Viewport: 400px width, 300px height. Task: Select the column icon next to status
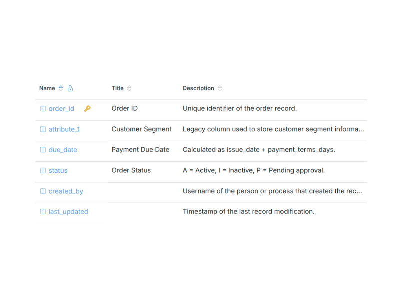click(x=42, y=170)
